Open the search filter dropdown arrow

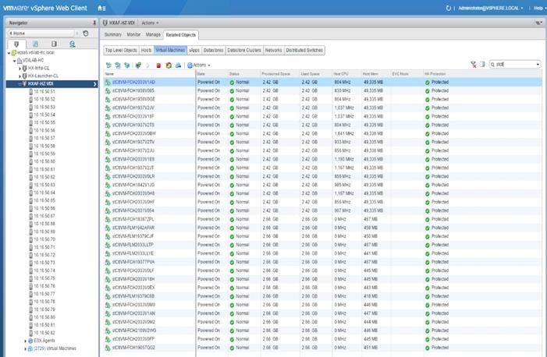538,65
